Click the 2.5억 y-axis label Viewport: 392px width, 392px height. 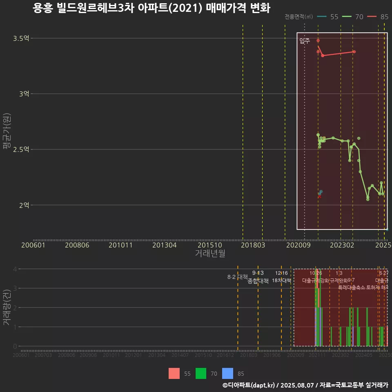[x=21, y=149]
